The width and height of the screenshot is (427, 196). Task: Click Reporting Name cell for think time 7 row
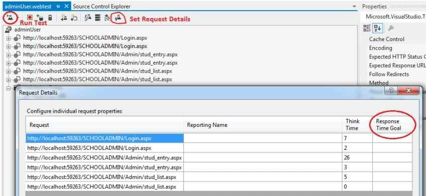263,138
